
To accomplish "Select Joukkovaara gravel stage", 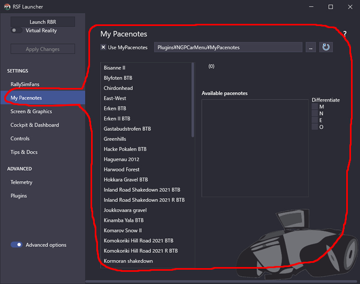I will 146,210.
